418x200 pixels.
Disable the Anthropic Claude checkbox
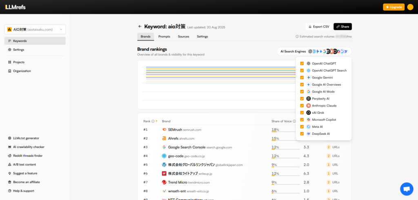tap(302, 106)
